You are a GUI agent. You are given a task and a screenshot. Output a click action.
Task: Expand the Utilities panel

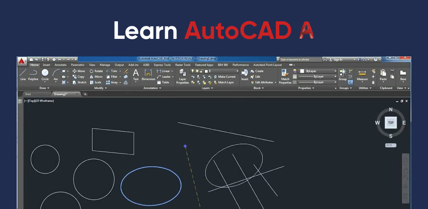coord(365,88)
